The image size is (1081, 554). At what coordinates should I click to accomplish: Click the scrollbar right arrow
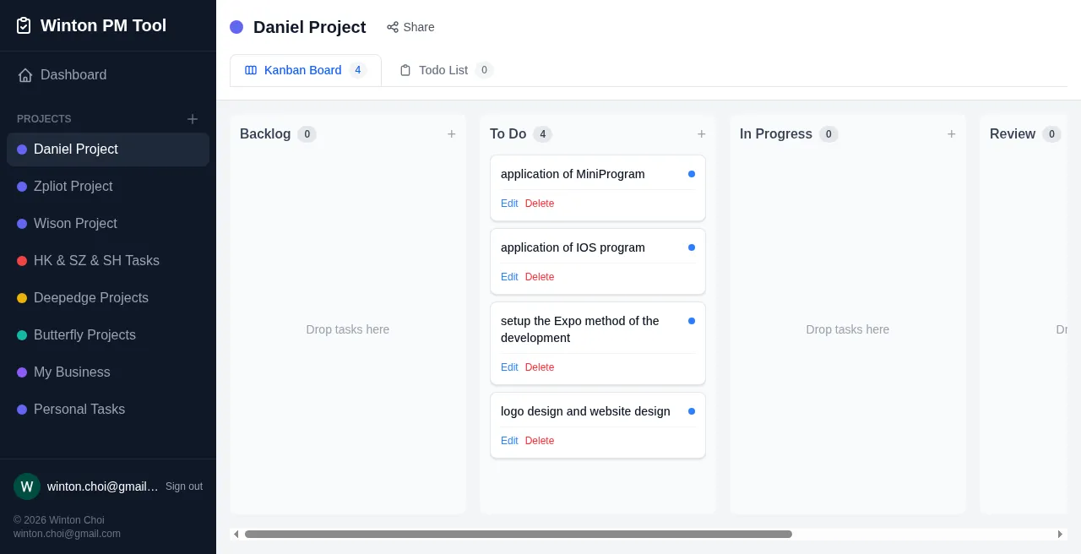[1061, 534]
